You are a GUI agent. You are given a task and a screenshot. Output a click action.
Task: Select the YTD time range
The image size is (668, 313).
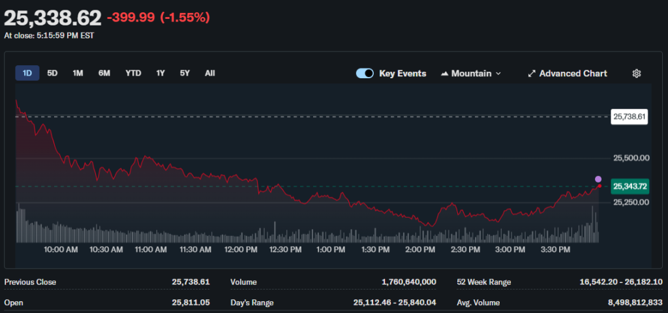[x=133, y=73]
